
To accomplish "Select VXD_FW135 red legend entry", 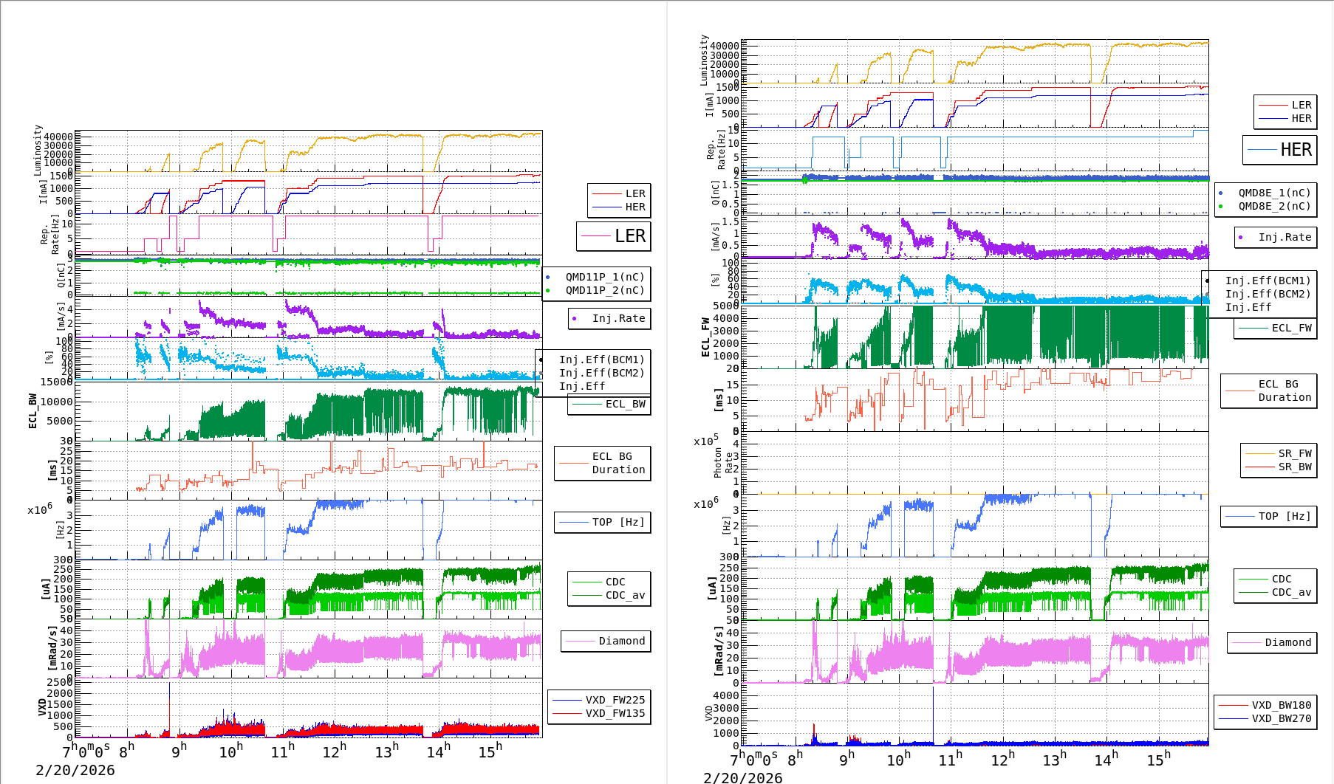I will 599,713.
